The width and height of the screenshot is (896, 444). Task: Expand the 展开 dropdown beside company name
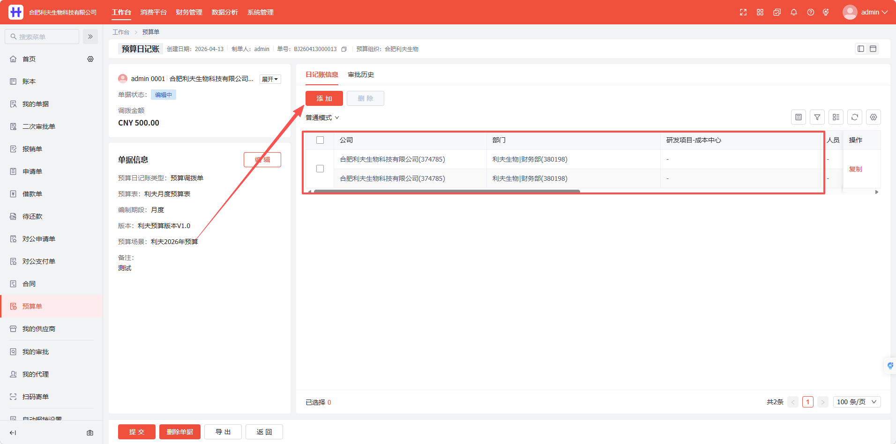[x=270, y=79]
